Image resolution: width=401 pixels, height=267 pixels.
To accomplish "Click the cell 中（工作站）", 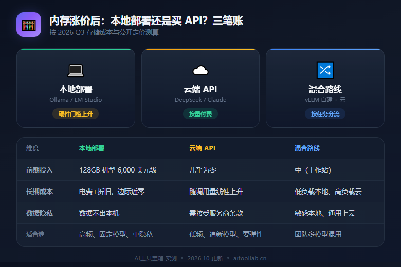I will 313,170.
